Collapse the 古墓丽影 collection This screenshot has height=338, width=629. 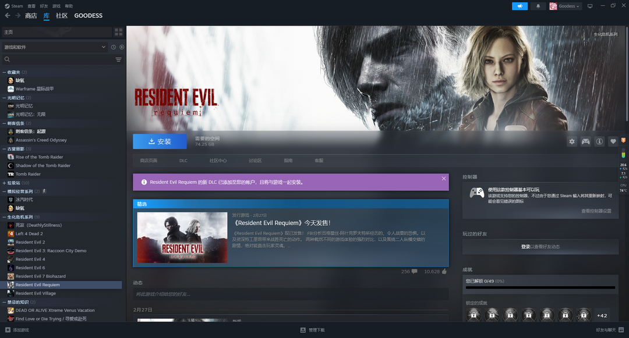point(4,149)
